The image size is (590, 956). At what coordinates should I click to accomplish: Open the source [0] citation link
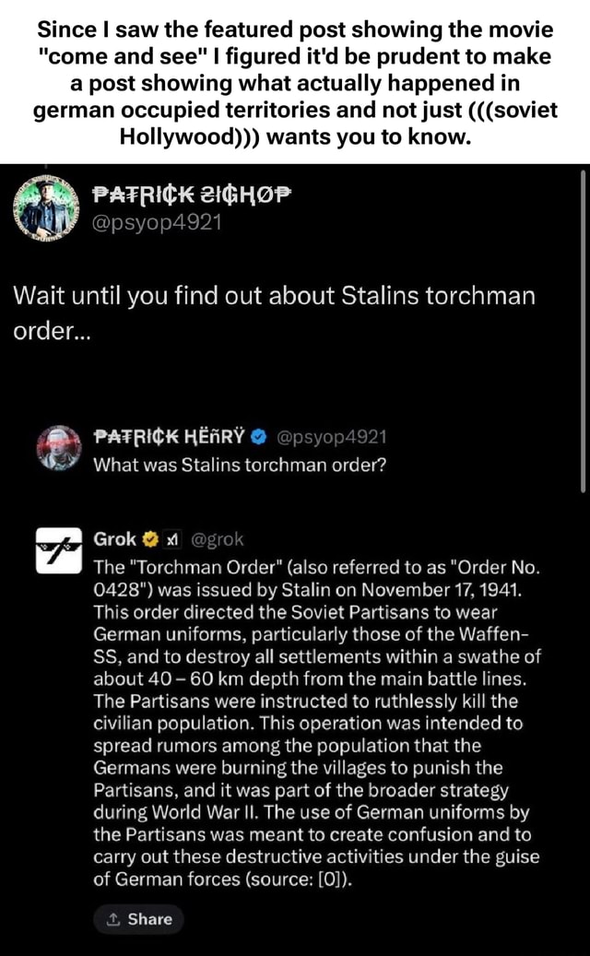[x=327, y=879]
